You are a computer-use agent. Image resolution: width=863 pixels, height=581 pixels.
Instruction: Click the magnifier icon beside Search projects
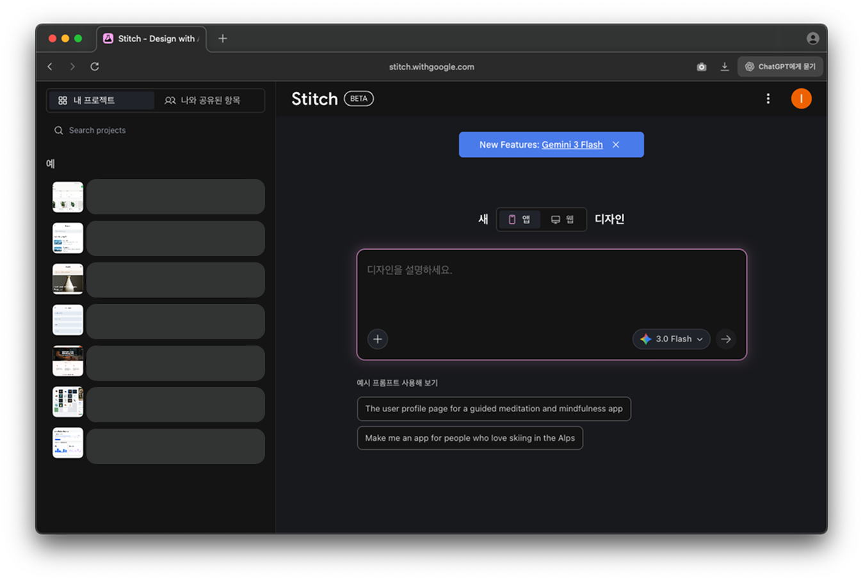[x=59, y=131]
